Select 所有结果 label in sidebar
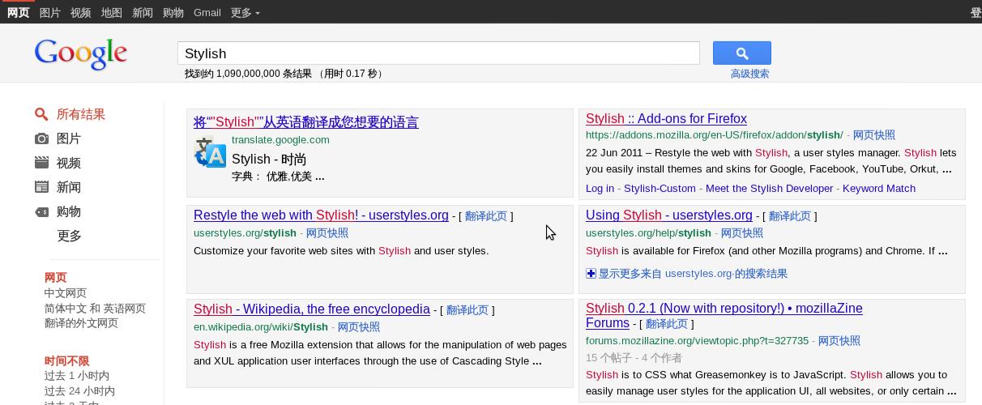The image size is (982, 405). tap(81, 114)
